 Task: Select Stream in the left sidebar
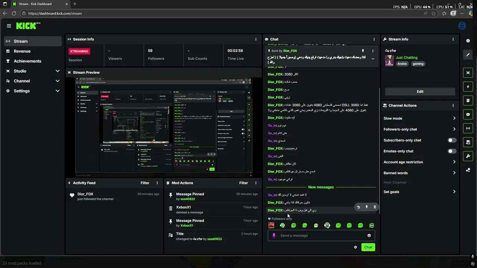point(33,41)
